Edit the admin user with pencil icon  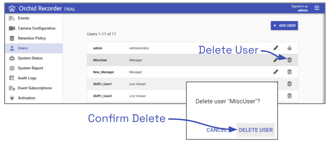[x=276, y=48]
